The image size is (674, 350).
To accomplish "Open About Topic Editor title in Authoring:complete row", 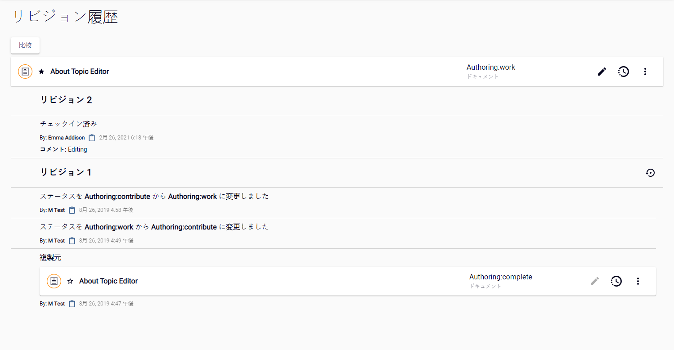I will pyautogui.click(x=108, y=281).
